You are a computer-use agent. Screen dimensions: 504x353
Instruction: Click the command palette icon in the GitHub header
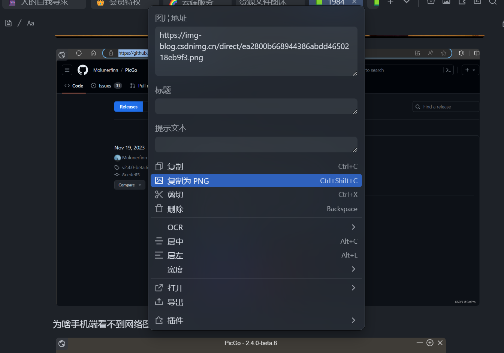pos(449,70)
